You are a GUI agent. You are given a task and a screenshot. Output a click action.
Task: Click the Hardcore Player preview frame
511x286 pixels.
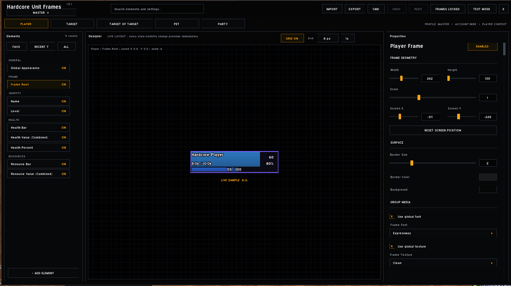point(234,162)
